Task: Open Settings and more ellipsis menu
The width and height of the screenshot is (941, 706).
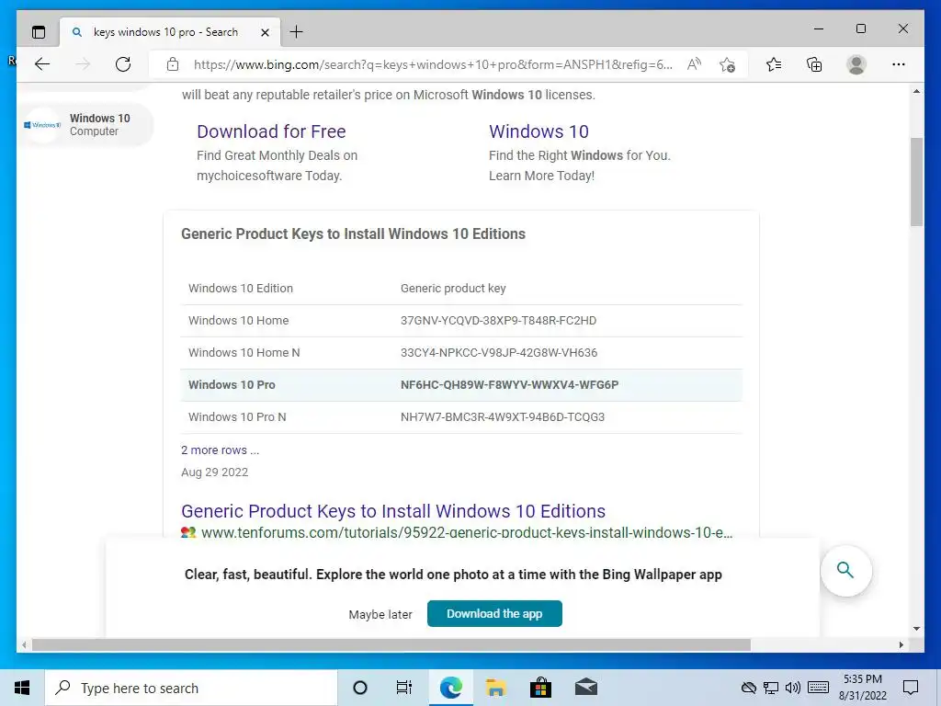Action: pyautogui.click(x=899, y=64)
